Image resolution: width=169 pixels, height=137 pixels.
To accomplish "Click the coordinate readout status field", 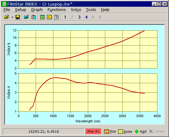I will (x=44, y=131).
